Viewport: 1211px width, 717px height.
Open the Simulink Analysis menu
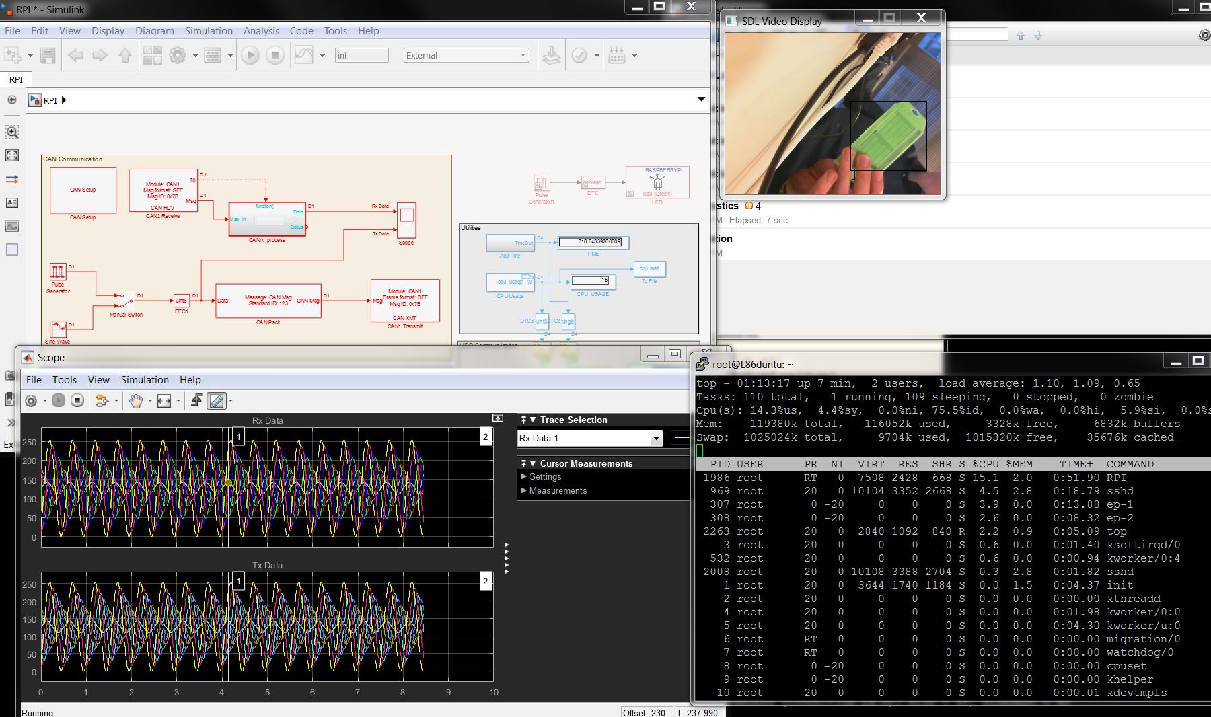tap(261, 30)
